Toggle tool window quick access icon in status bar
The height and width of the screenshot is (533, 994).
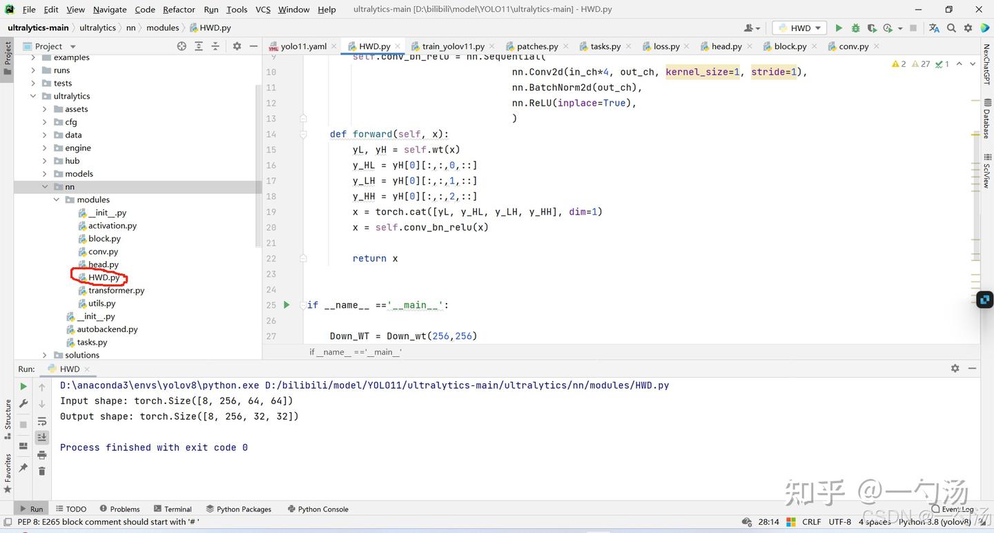[x=8, y=522]
